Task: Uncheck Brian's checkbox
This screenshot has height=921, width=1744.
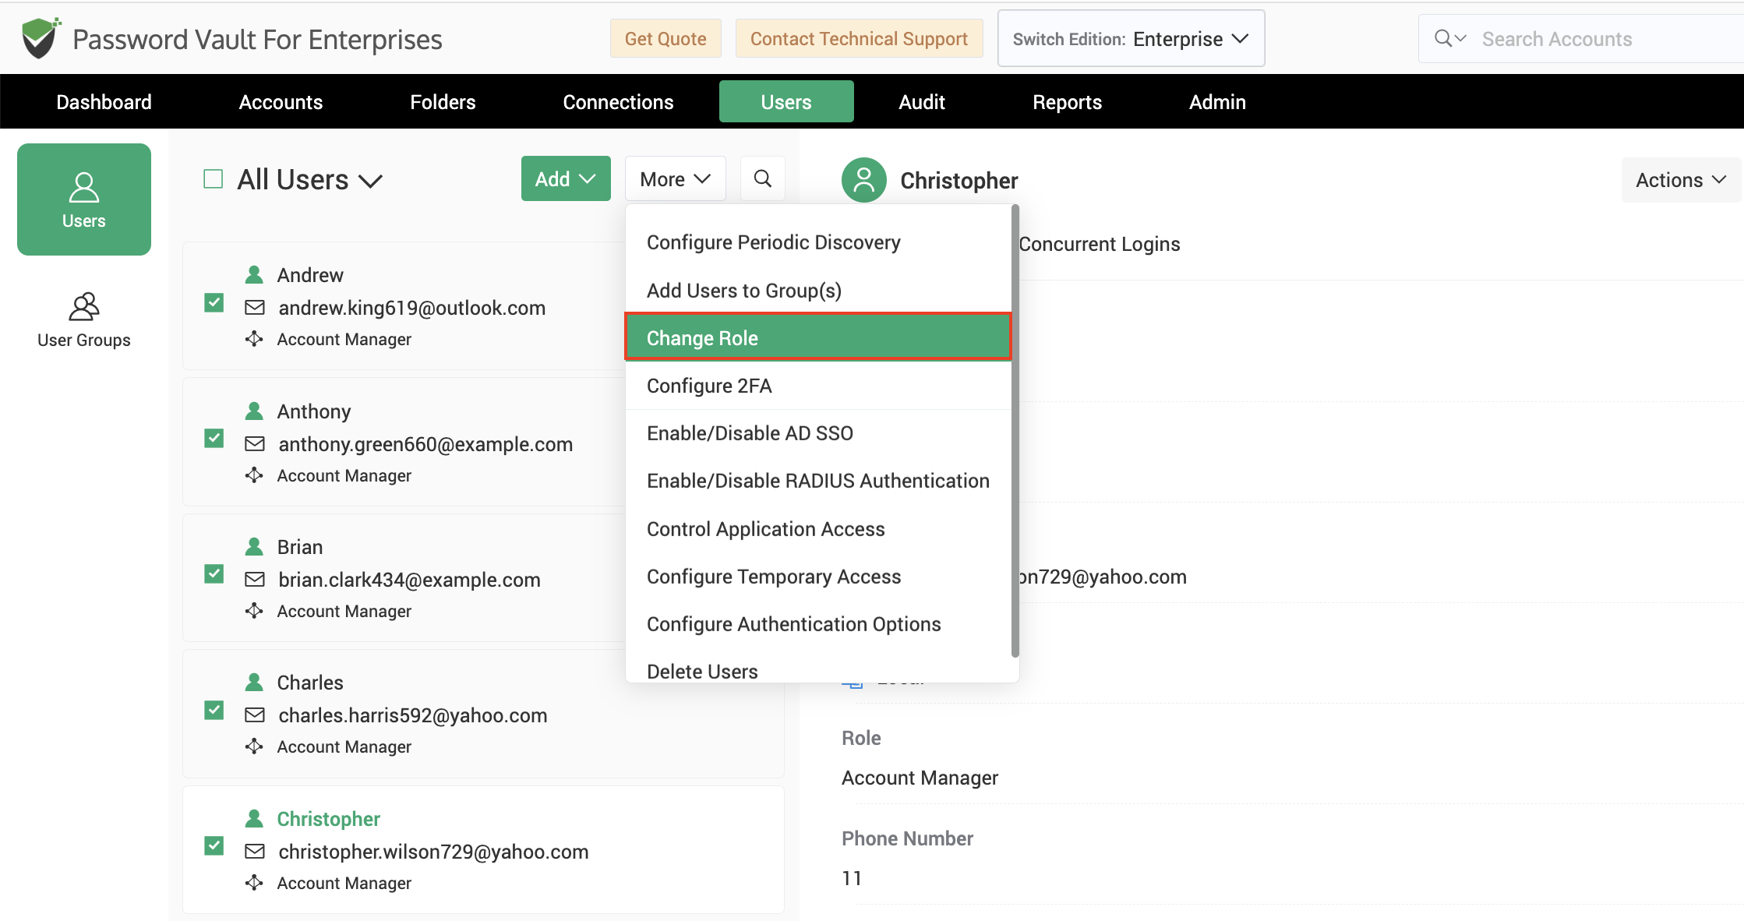Action: click(x=214, y=574)
